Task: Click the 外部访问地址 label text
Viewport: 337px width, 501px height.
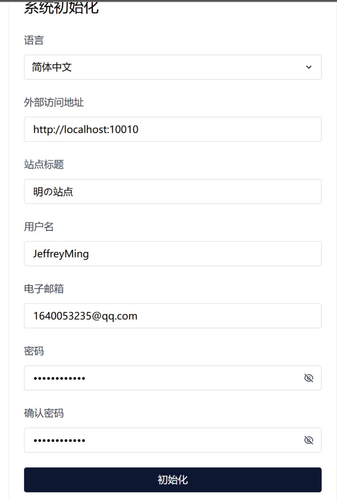Action: click(54, 103)
